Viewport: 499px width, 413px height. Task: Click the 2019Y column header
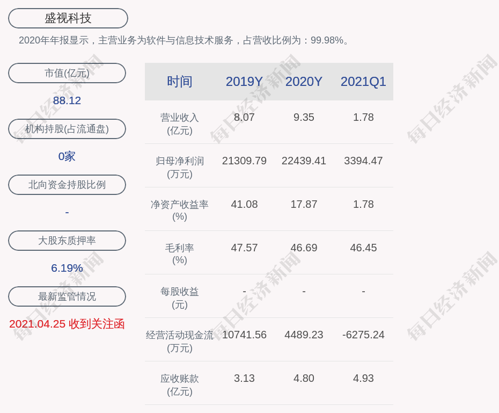[x=245, y=82]
